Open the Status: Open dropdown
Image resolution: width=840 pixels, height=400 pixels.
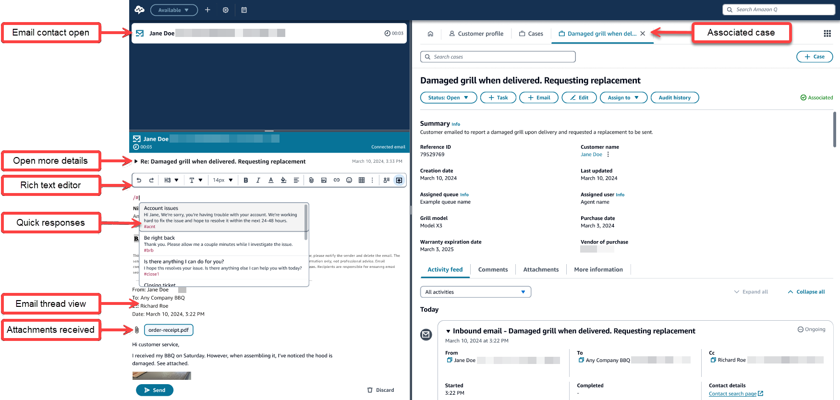pyautogui.click(x=448, y=97)
